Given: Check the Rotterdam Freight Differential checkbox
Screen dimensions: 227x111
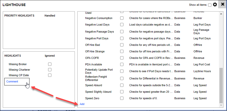Looking at the screenshot, I should (x=122, y=78).
